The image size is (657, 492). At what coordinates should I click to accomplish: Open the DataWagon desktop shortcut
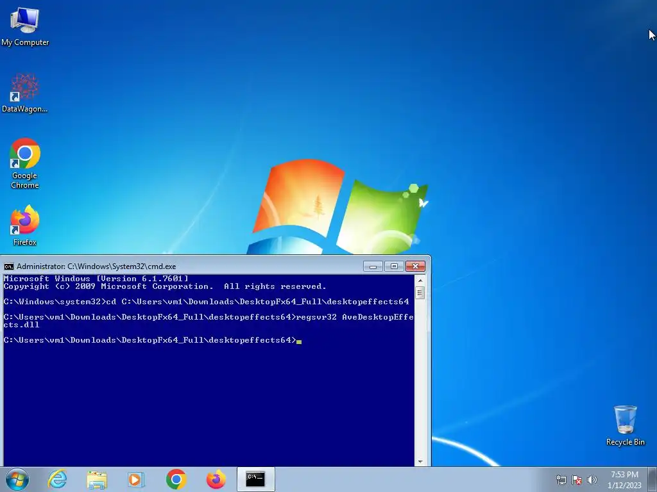[25, 93]
